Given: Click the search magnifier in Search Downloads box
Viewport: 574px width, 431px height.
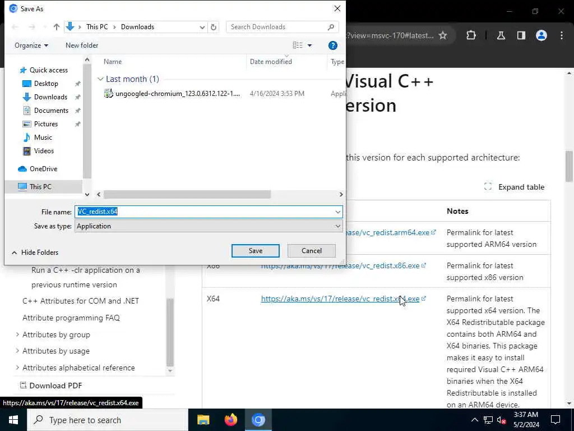Looking at the screenshot, I should (331, 27).
